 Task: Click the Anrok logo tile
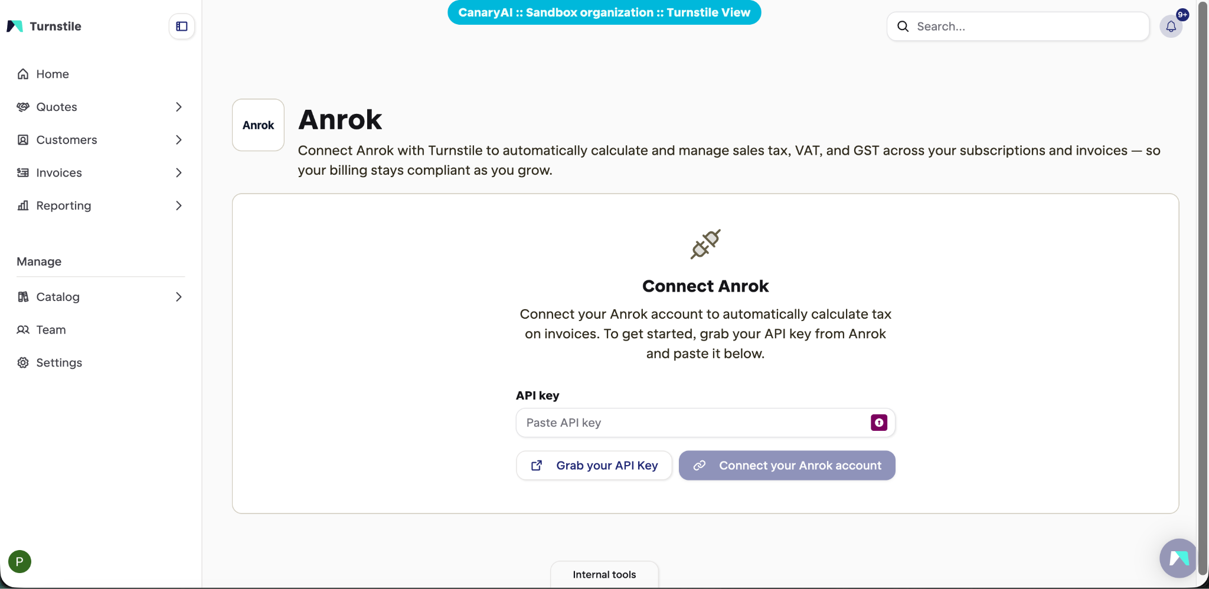[x=258, y=125]
